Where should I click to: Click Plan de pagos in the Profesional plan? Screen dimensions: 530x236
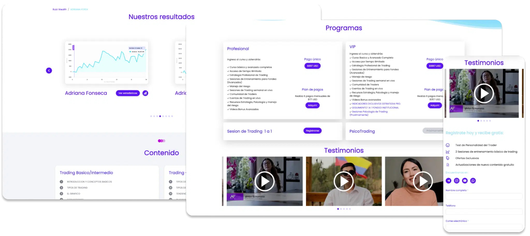(312, 90)
